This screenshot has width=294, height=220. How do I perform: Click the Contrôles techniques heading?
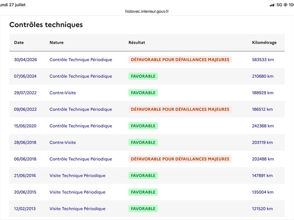46,25
